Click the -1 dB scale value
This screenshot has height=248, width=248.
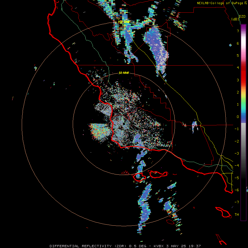point(237,129)
